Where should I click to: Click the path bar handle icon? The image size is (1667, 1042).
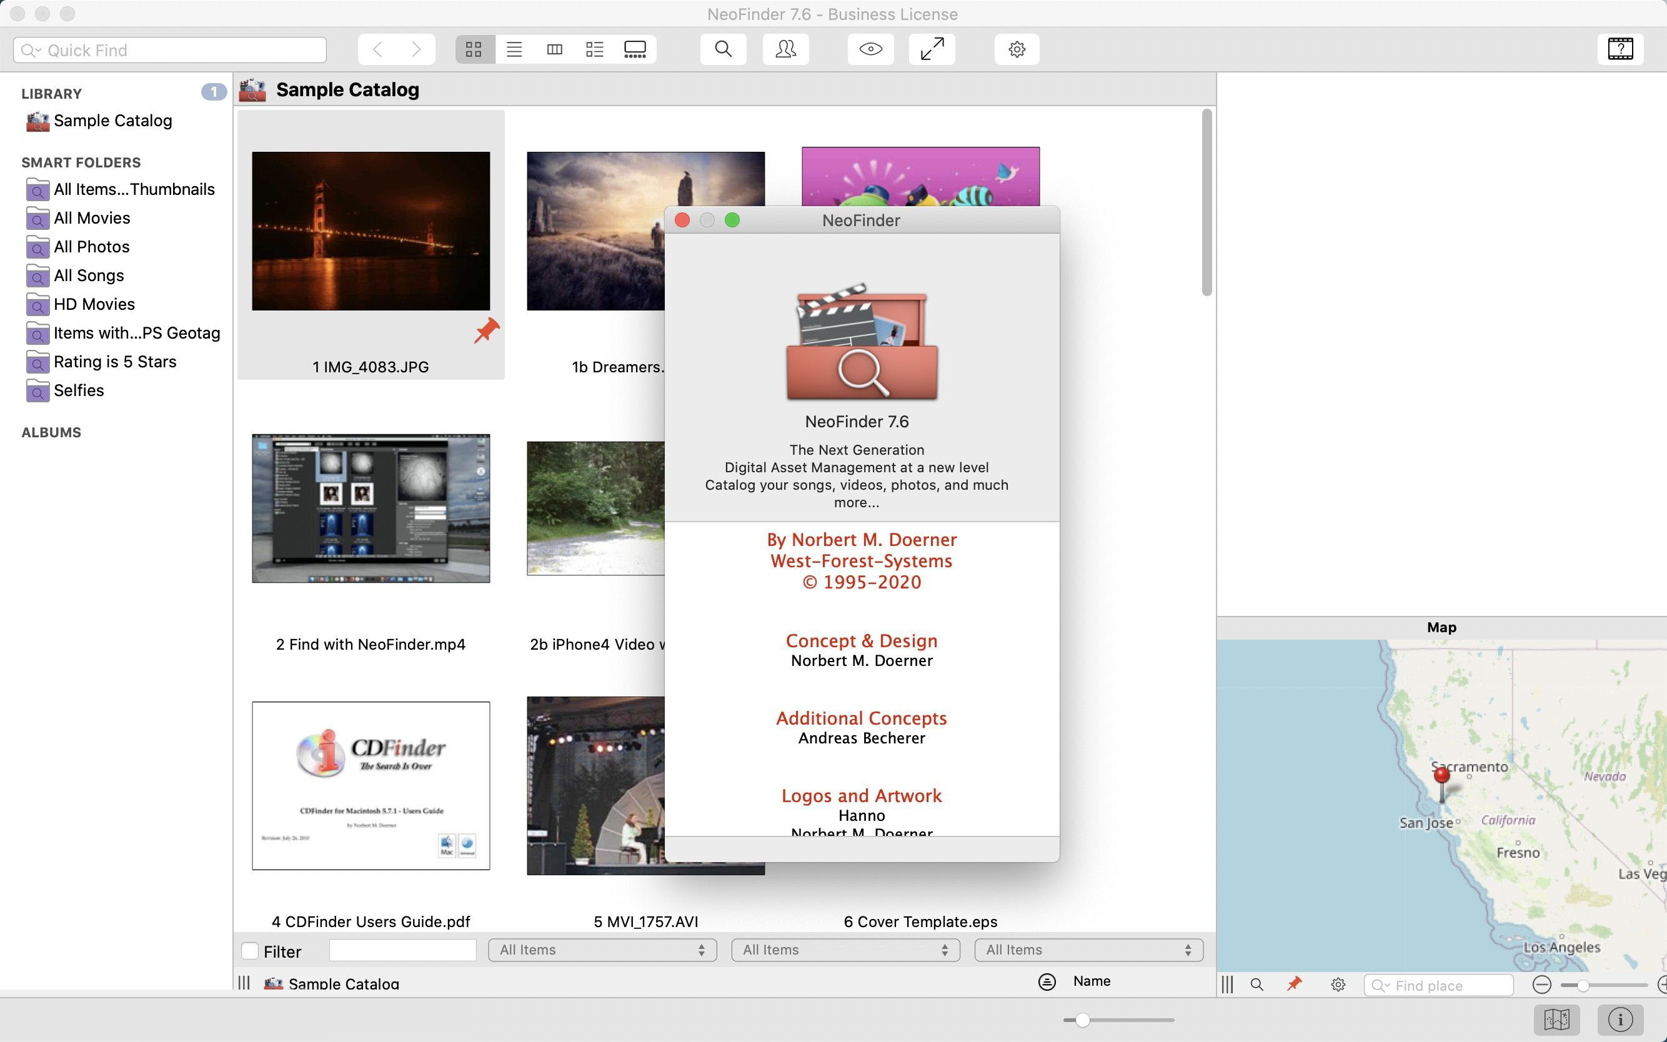click(x=244, y=983)
